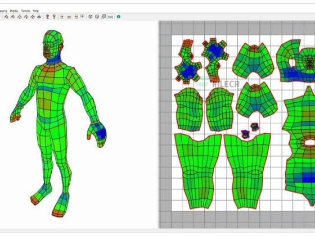Image resolution: width=315 pixels, height=236 pixels.
Task: Click the highlighted teal toolbar icon beside help
Action: click(110, 17)
